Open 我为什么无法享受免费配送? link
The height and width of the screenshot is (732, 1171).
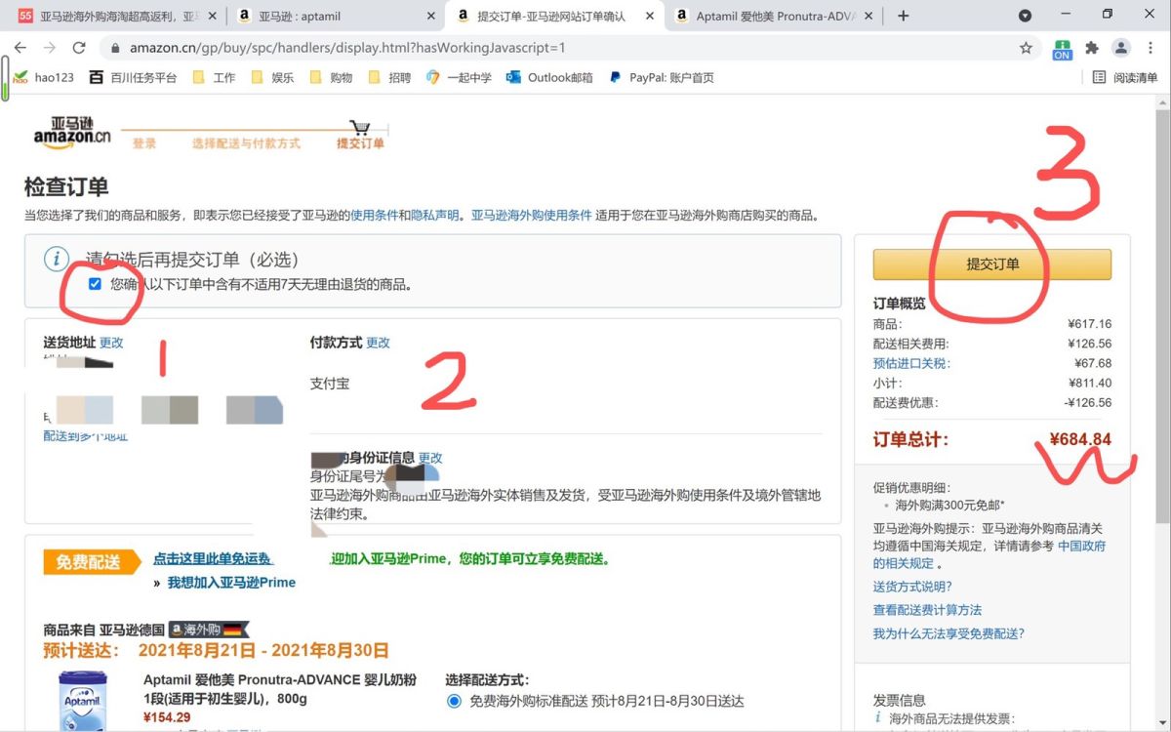[949, 633]
